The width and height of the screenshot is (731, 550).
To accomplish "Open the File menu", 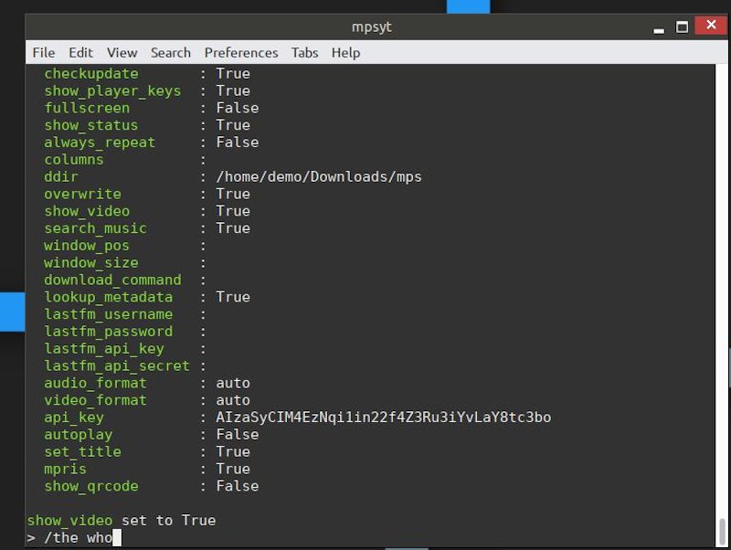I will 44,52.
